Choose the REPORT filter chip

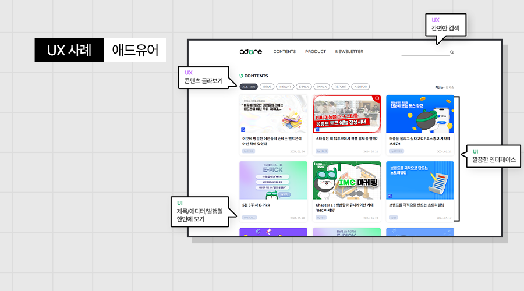[x=341, y=87]
